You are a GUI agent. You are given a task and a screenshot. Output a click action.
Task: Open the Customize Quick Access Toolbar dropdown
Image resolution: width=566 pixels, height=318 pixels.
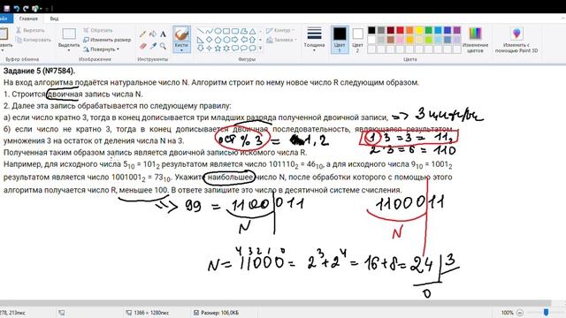[47, 8]
